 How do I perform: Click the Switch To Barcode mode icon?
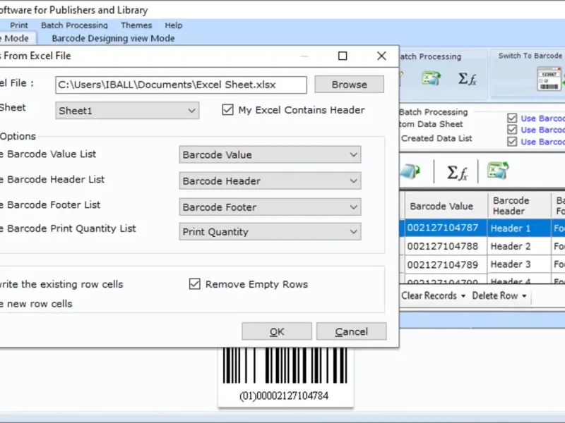pos(549,78)
